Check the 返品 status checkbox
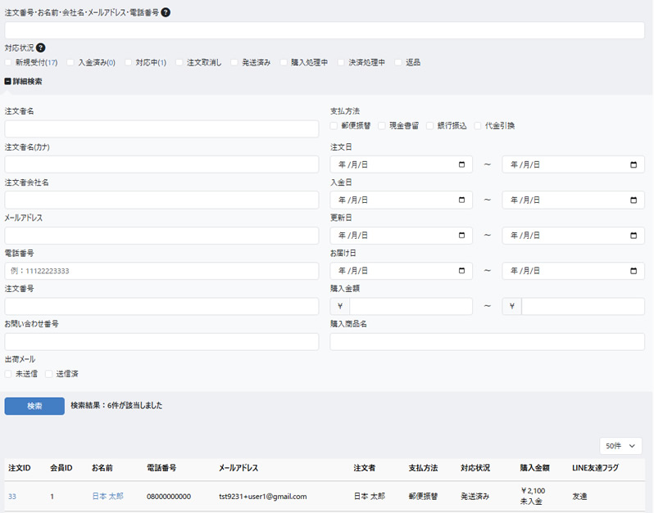Viewport: 654px width, 513px height. [398, 62]
